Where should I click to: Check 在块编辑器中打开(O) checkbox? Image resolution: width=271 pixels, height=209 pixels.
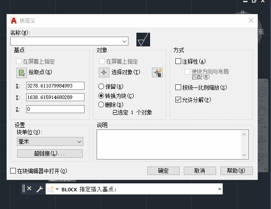pos(13,171)
